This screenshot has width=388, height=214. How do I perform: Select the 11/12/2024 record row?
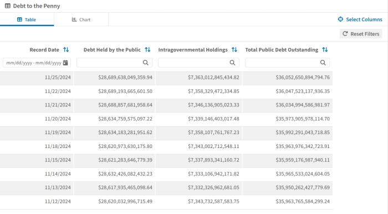pos(166,201)
